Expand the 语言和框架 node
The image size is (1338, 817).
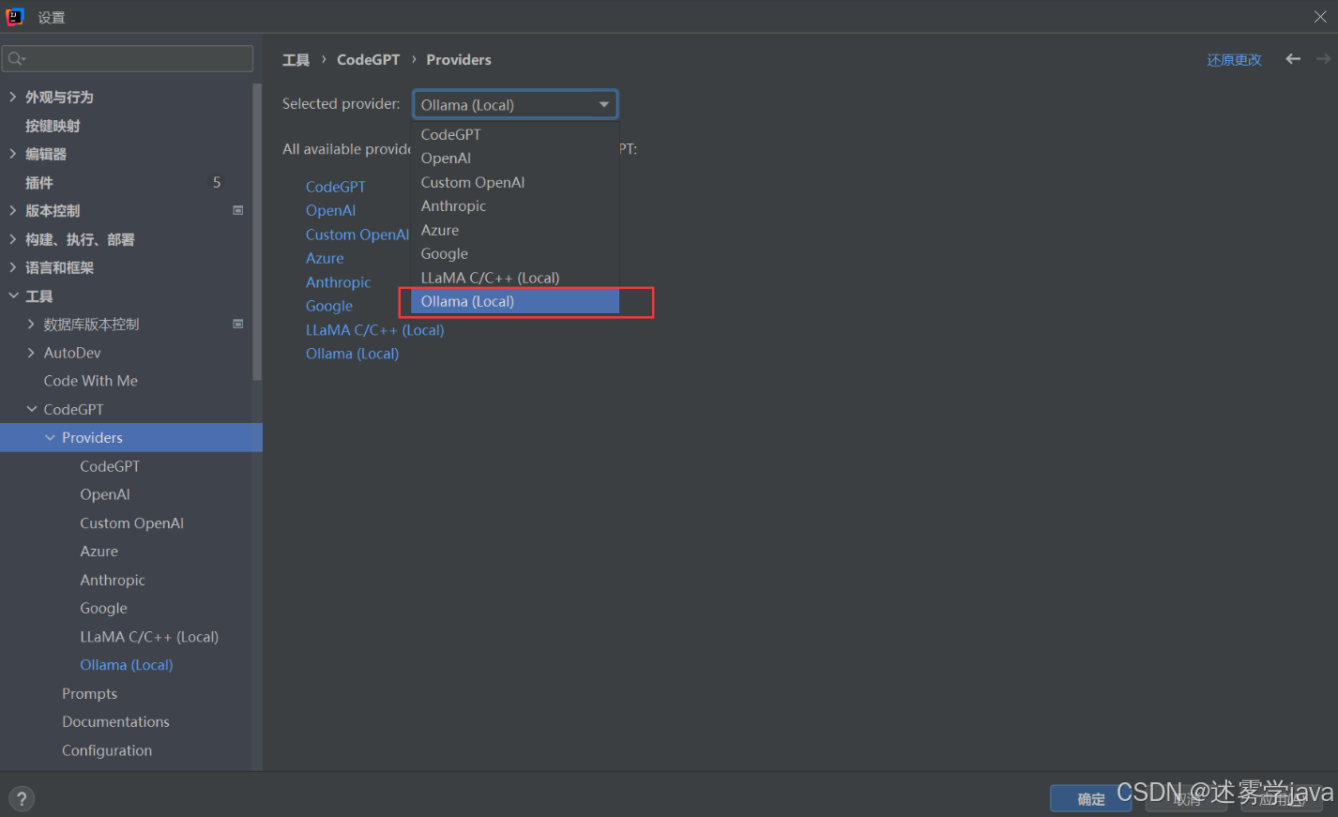[13, 267]
